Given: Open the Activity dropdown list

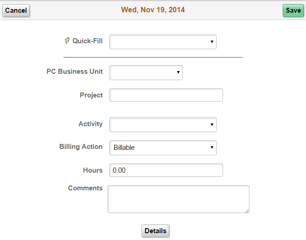Looking at the screenshot, I should [163, 125].
